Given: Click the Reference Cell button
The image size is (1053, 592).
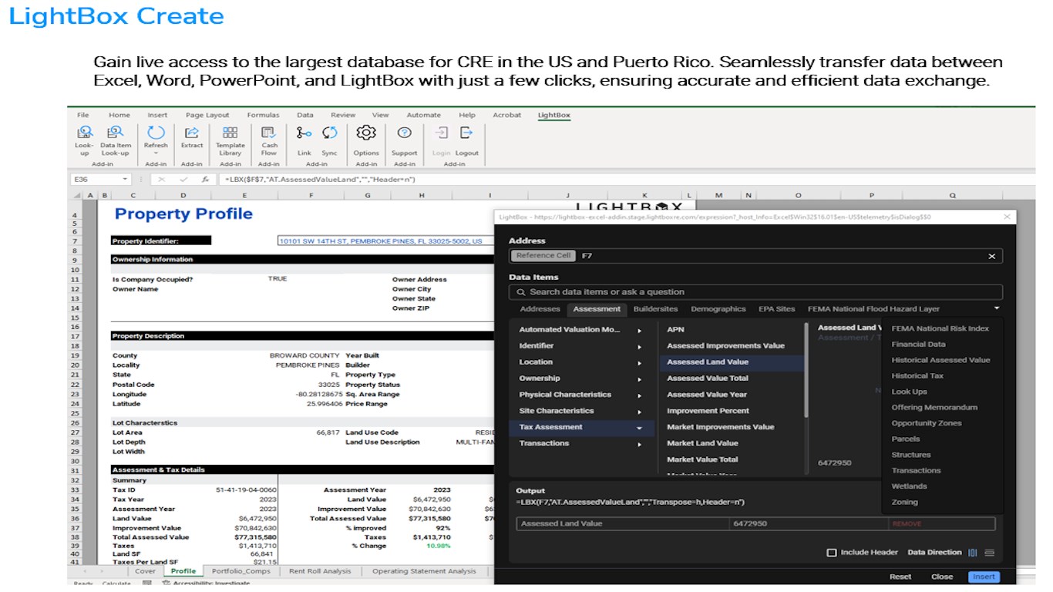Looking at the screenshot, I should pyautogui.click(x=543, y=256).
